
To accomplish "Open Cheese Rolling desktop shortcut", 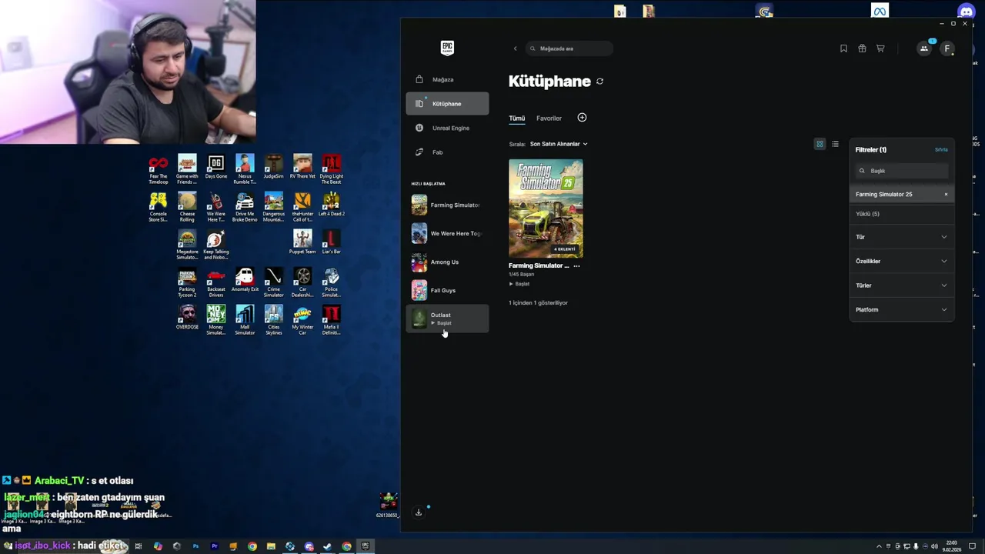I will click(x=187, y=208).
